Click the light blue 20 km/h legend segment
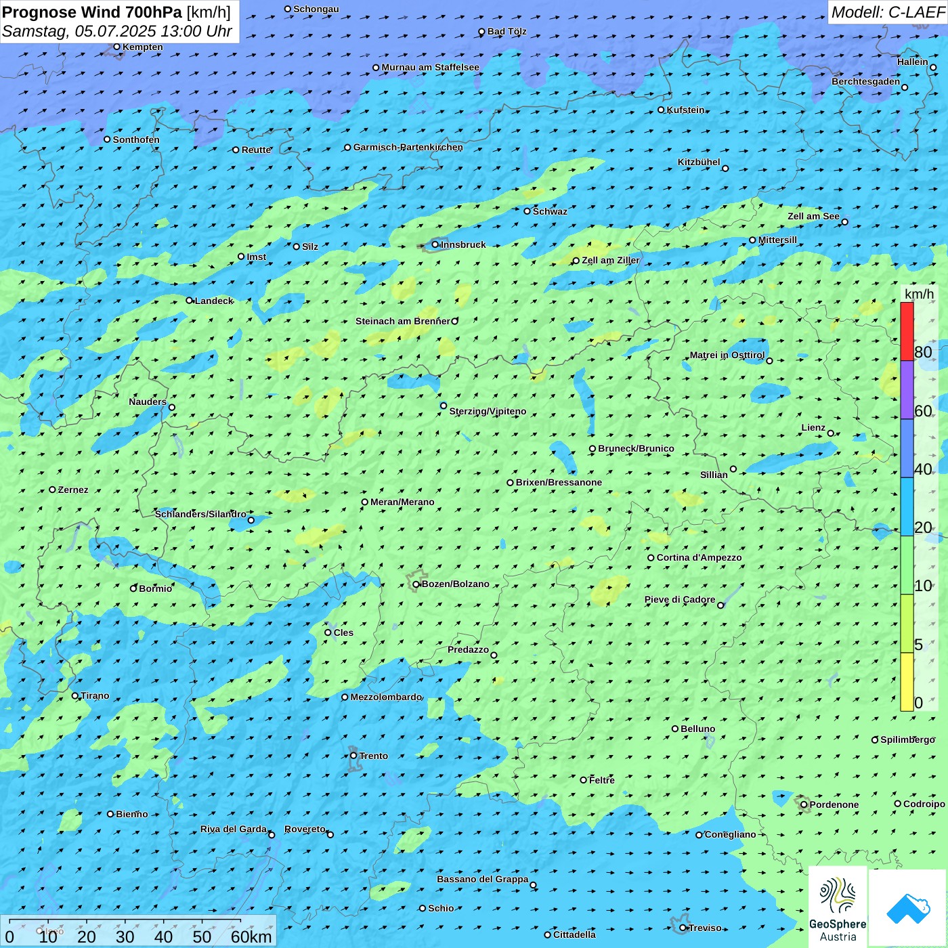This screenshot has height=948, width=948. pos(907,507)
